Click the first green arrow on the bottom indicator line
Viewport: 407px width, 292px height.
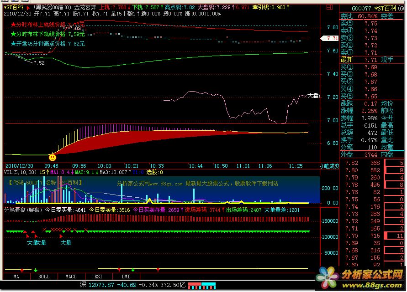click(36, 270)
